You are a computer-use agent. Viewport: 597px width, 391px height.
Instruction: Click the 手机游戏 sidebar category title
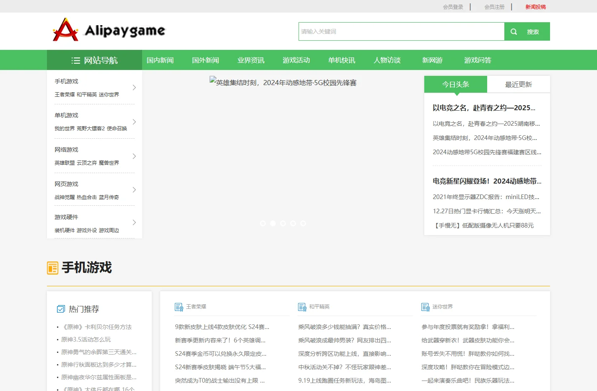(x=66, y=81)
